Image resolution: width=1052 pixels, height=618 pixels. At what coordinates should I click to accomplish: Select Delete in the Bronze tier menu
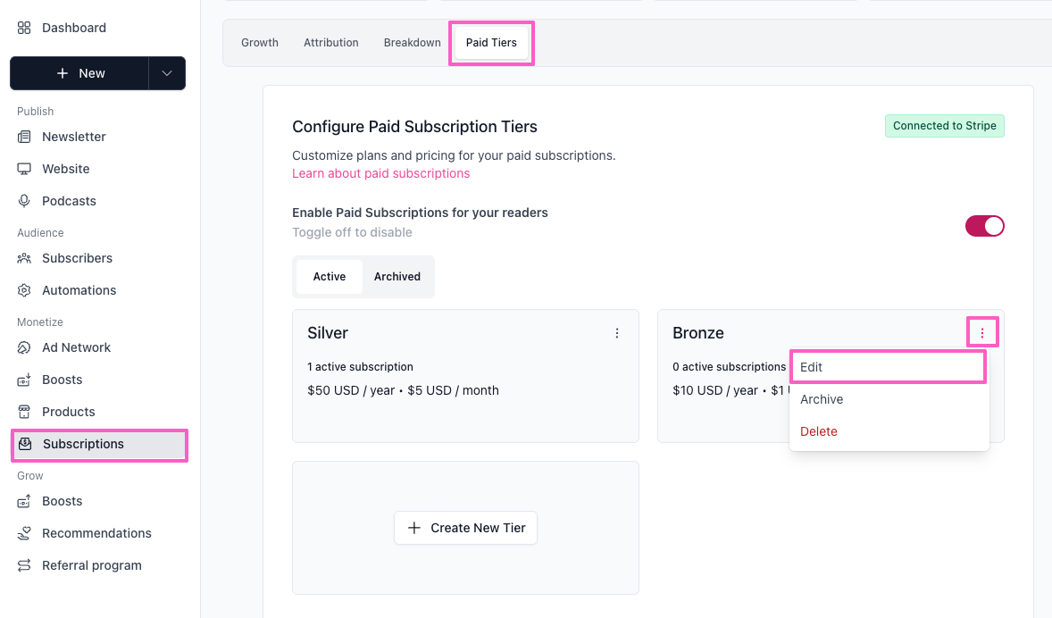(819, 431)
